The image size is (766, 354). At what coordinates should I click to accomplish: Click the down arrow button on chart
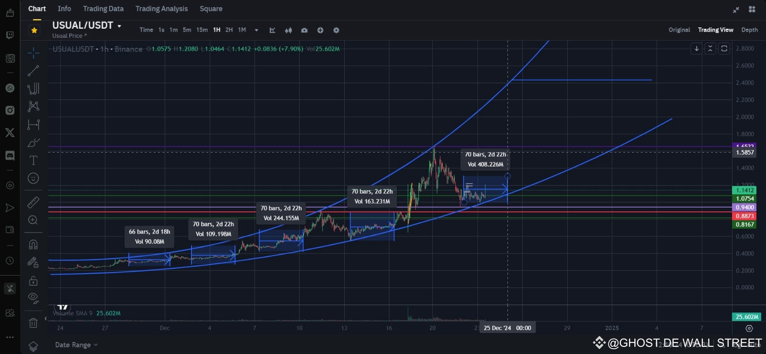(x=697, y=48)
